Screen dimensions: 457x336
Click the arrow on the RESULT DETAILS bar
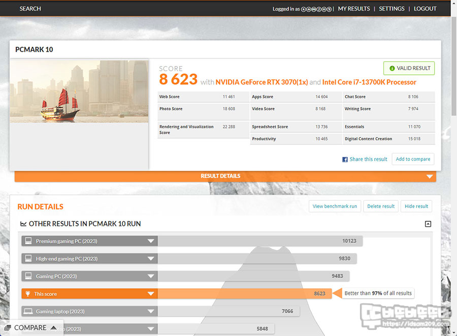click(429, 176)
